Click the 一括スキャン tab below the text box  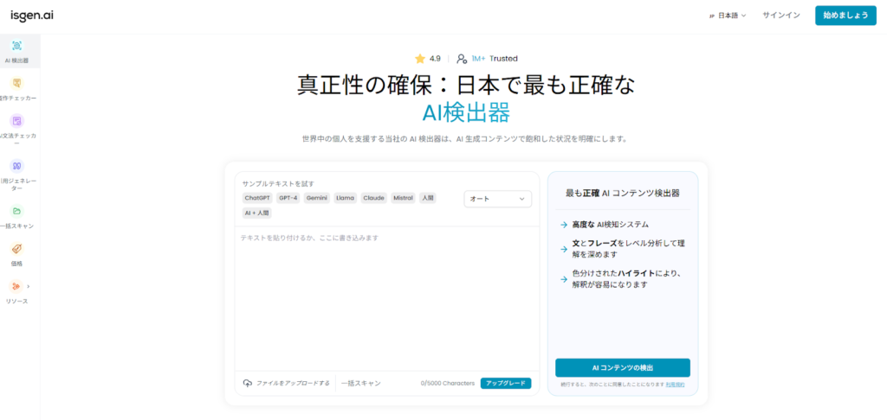point(360,383)
